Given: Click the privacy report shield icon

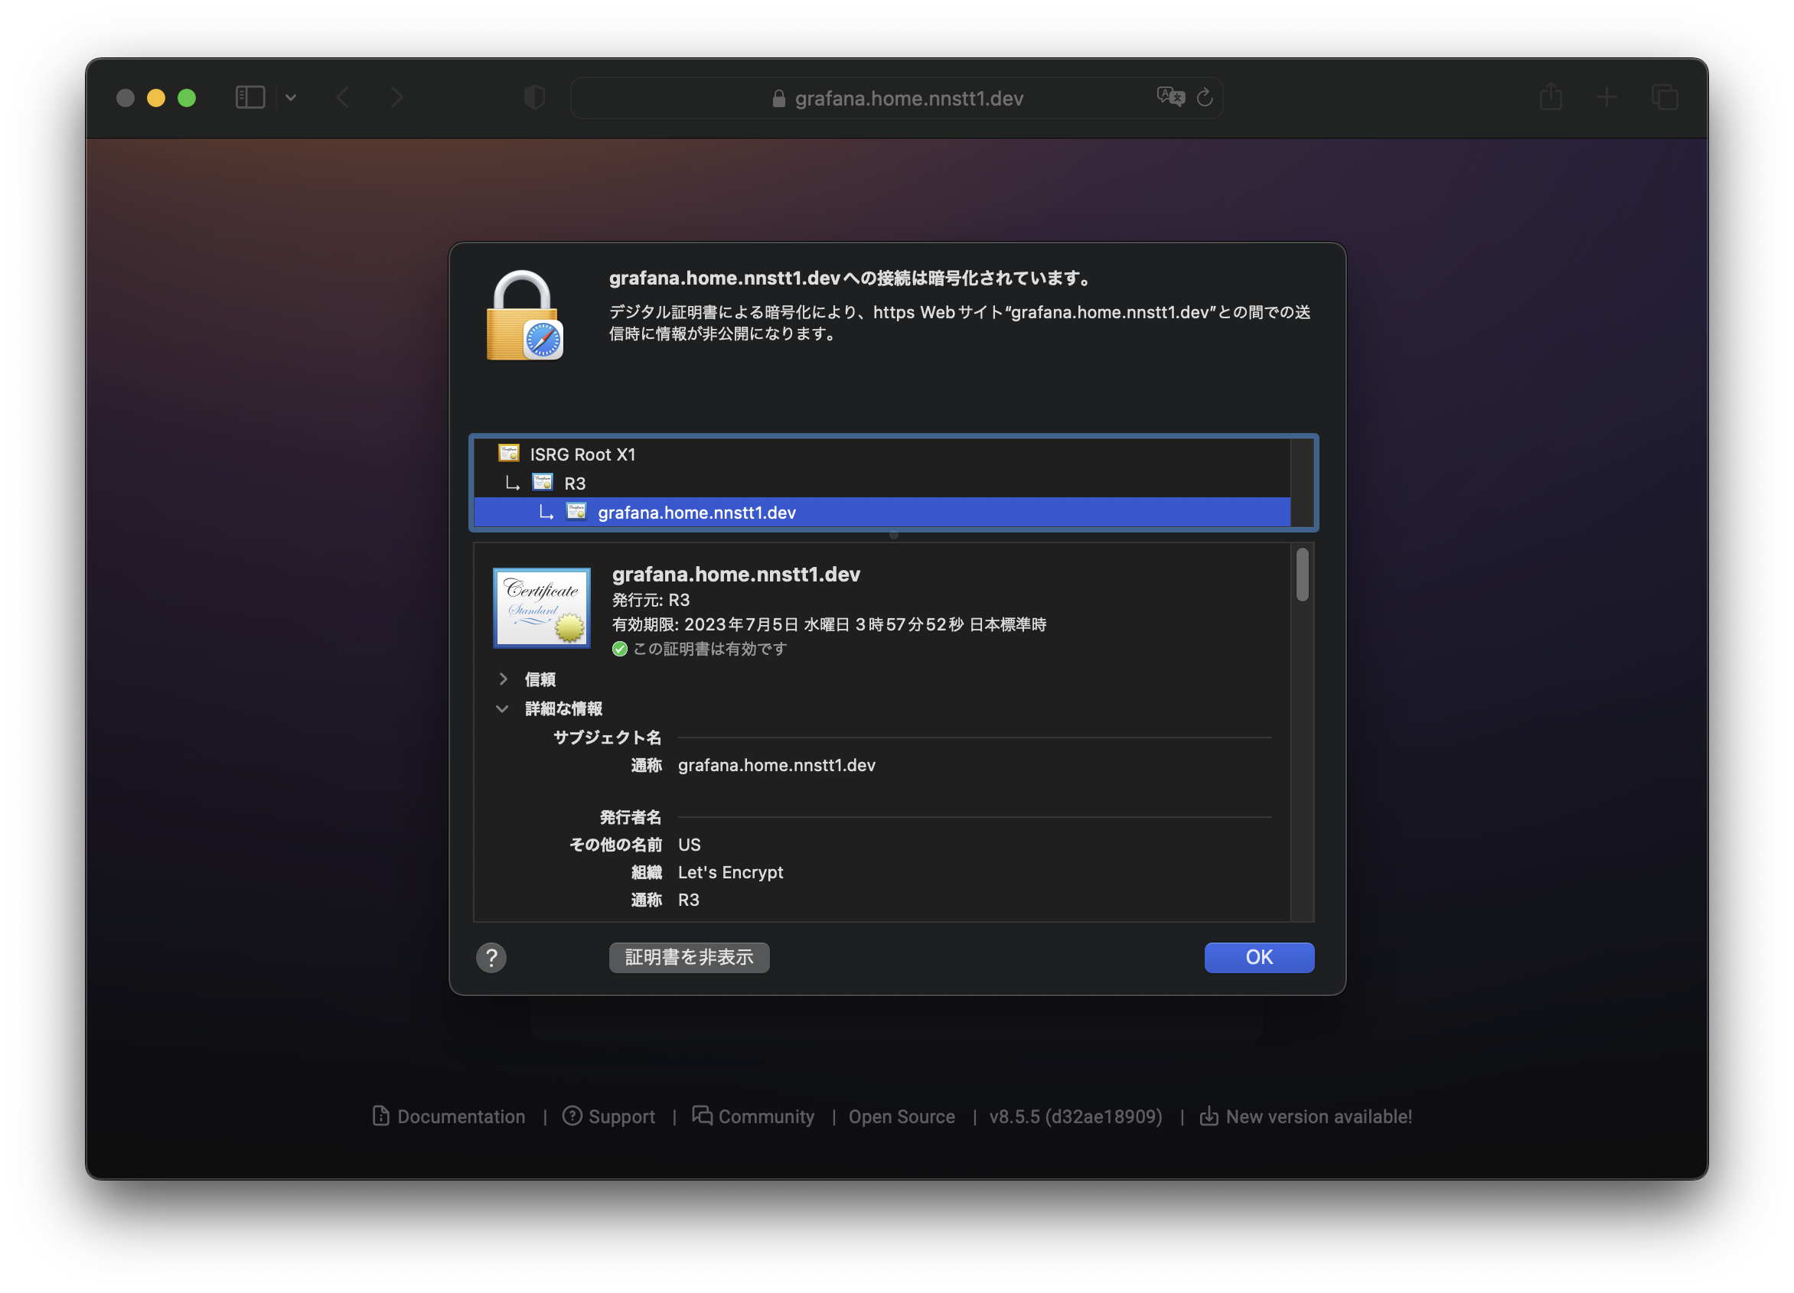Looking at the screenshot, I should 535,97.
